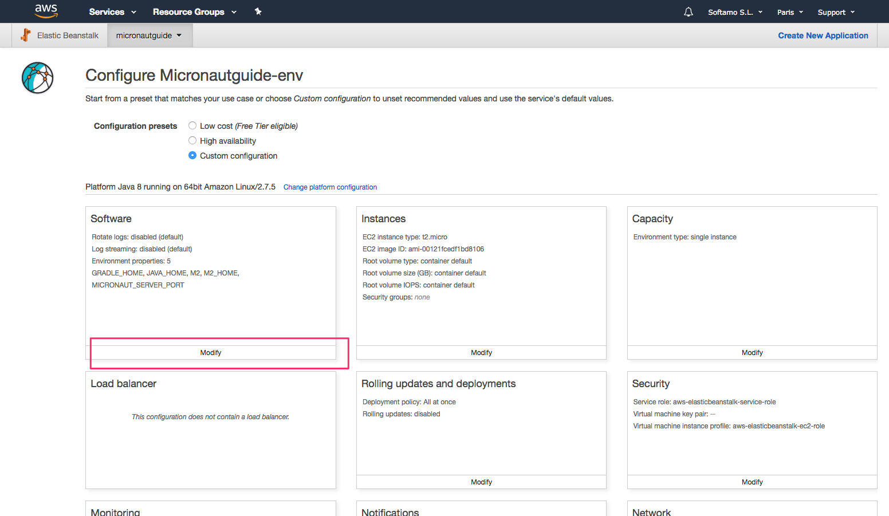This screenshot has width=889, height=516.
Task: Modify the Software configuration
Action: pyautogui.click(x=211, y=353)
